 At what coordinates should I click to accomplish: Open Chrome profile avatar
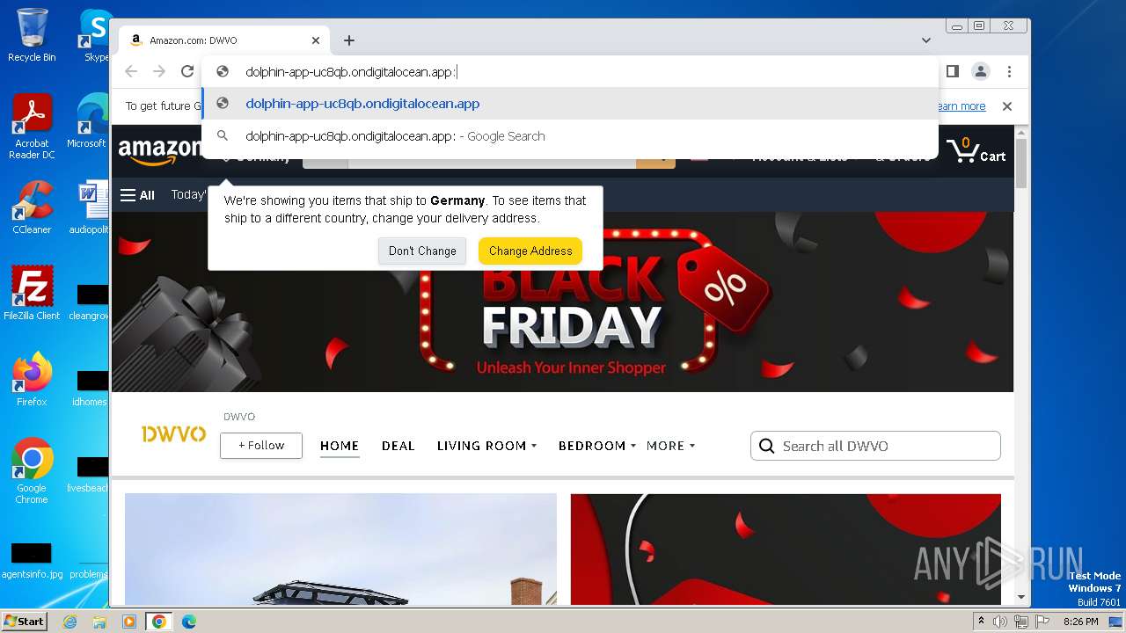[981, 71]
